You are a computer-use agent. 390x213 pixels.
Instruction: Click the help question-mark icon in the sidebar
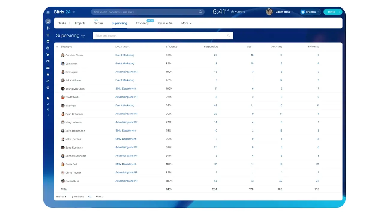tap(48, 98)
